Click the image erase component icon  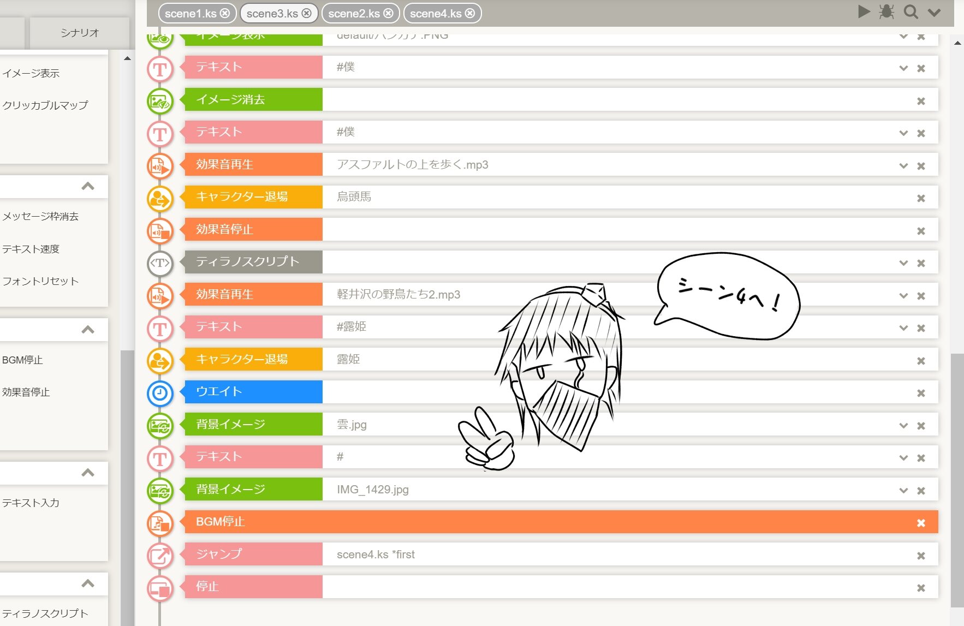(x=160, y=101)
